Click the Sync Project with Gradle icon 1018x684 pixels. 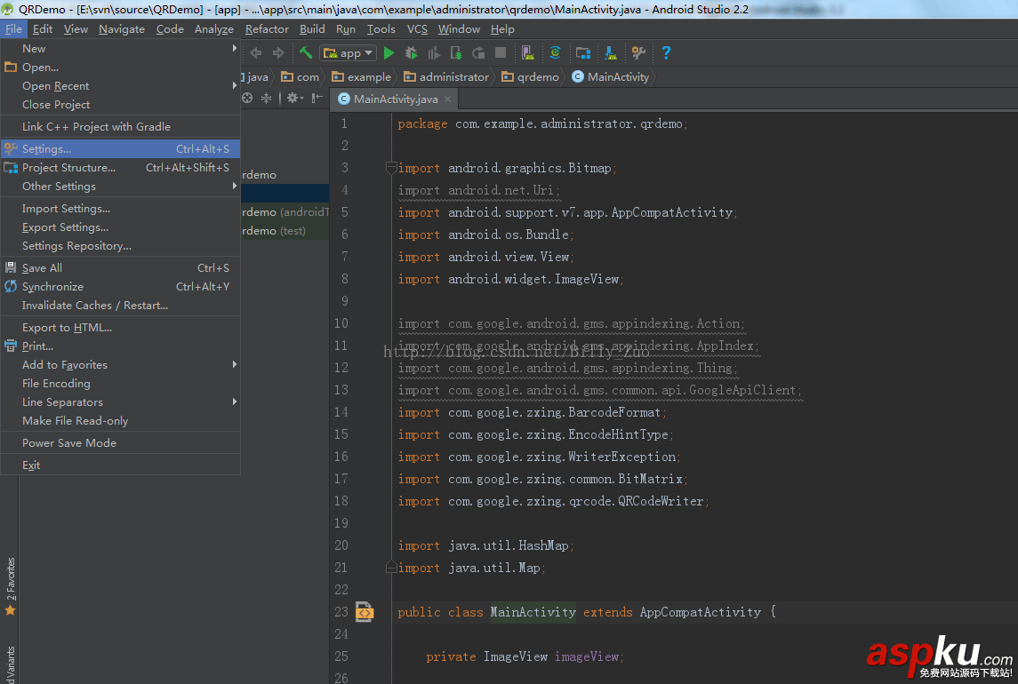tap(556, 53)
